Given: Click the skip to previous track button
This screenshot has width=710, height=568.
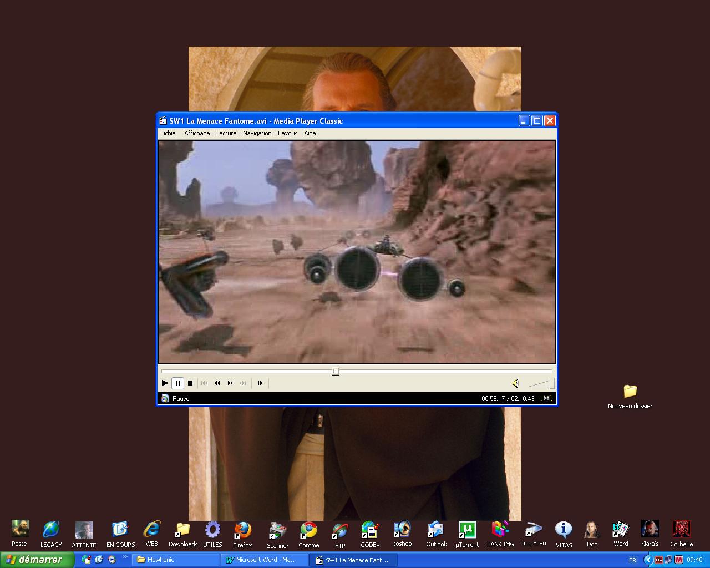Looking at the screenshot, I should click(x=205, y=383).
